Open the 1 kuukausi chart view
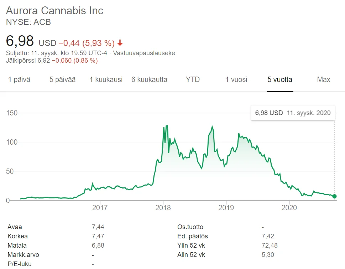Viewport: 345px width, 269px height. 106,79
